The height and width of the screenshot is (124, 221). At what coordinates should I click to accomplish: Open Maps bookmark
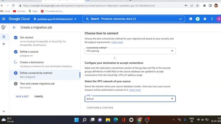33,11
